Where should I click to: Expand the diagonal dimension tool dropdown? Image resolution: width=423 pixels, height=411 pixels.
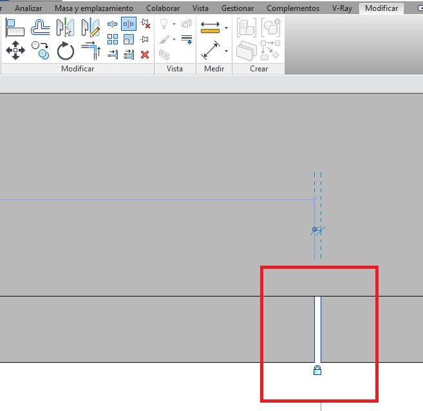pyautogui.click(x=227, y=51)
